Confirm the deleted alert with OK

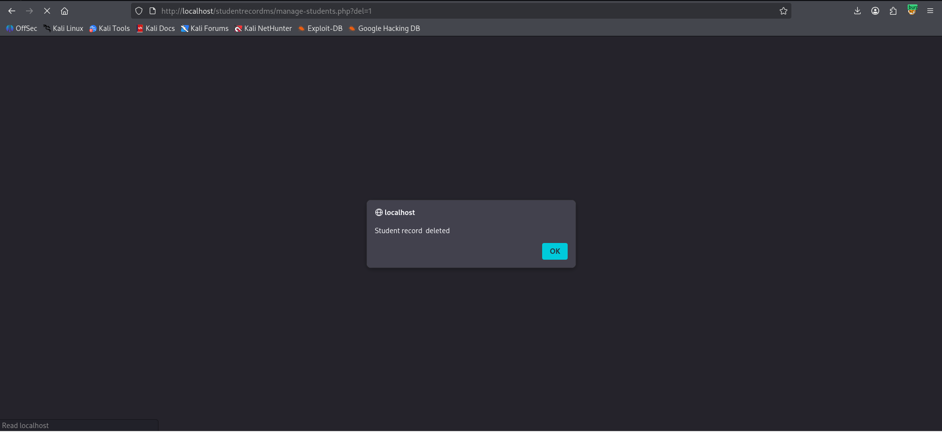[x=555, y=251]
